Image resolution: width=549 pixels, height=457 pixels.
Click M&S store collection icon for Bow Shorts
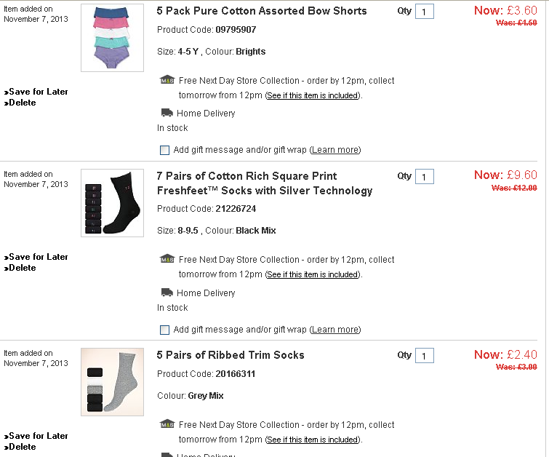tap(167, 80)
